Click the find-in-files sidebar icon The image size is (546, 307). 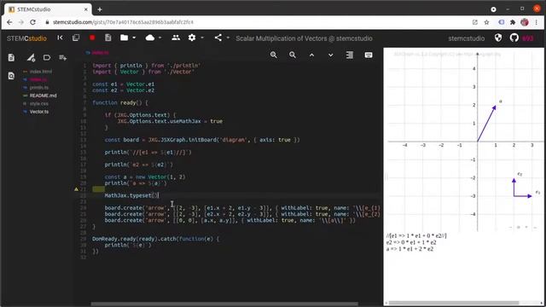pyautogui.click(x=11, y=76)
